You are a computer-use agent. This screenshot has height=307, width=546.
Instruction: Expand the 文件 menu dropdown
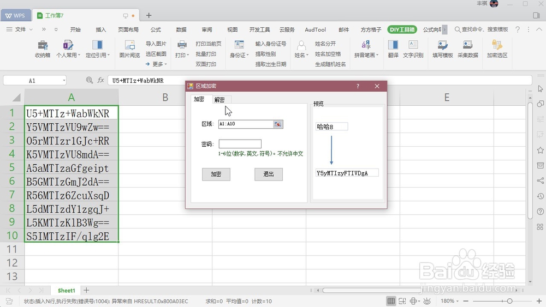(x=20, y=29)
